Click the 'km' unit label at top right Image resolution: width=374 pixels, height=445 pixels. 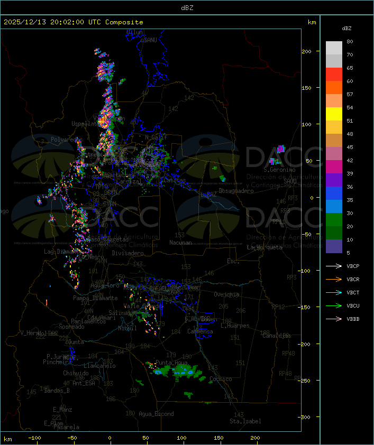312,22
